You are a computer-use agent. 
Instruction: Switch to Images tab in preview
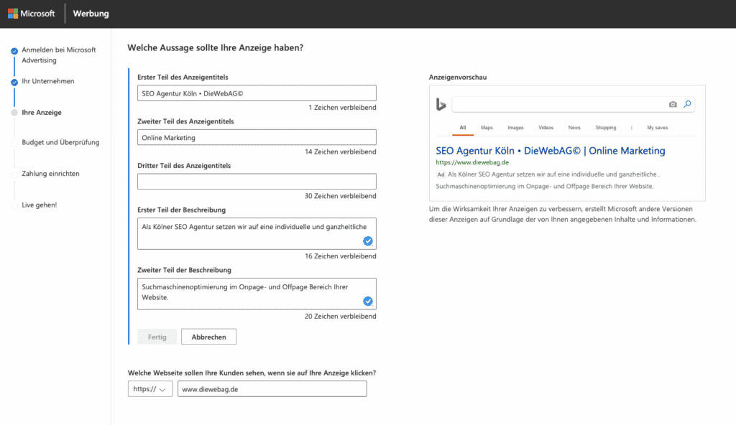[515, 128]
